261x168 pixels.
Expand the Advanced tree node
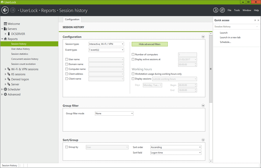pos(2,94)
